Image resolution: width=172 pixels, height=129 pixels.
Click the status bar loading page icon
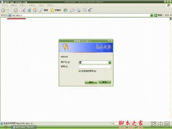pos(2,123)
